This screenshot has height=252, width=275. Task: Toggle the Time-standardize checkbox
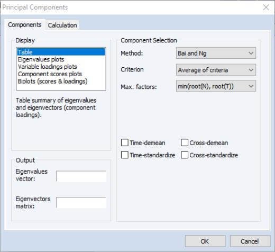click(125, 155)
